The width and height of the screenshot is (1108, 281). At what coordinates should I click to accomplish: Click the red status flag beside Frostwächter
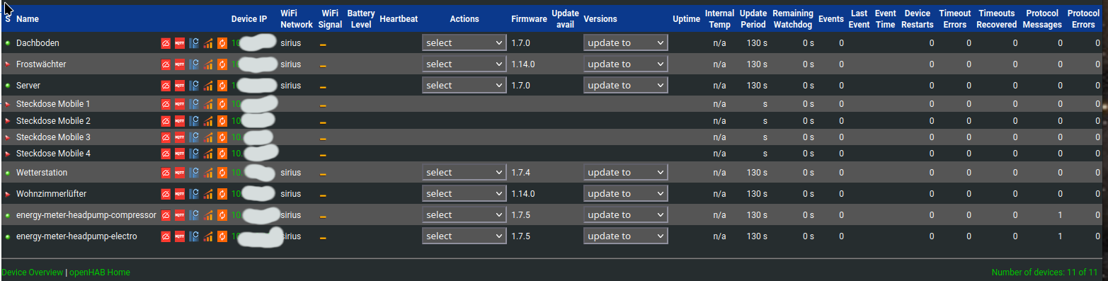coord(8,64)
